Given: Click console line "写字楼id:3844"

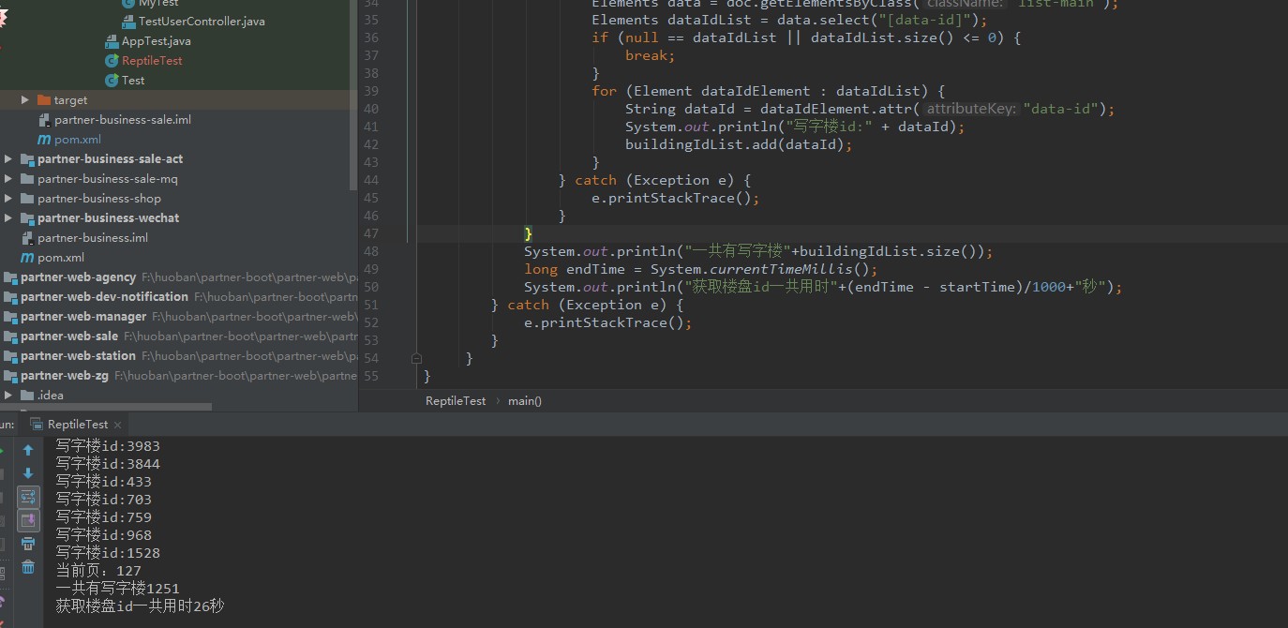Looking at the screenshot, I should click(x=108, y=464).
